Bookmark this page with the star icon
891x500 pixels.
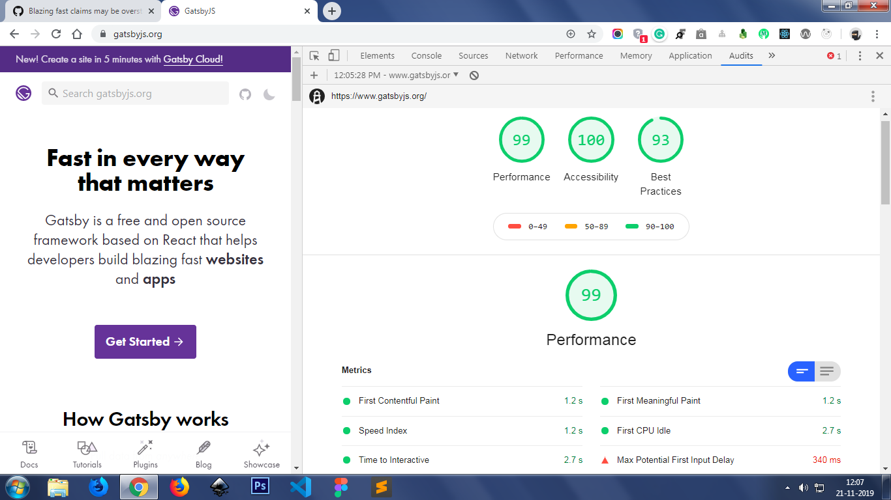click(x=592, y=34)
